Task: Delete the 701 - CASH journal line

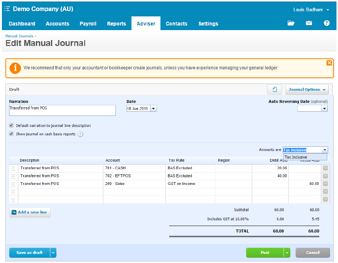Action: [x=325, y=168]
